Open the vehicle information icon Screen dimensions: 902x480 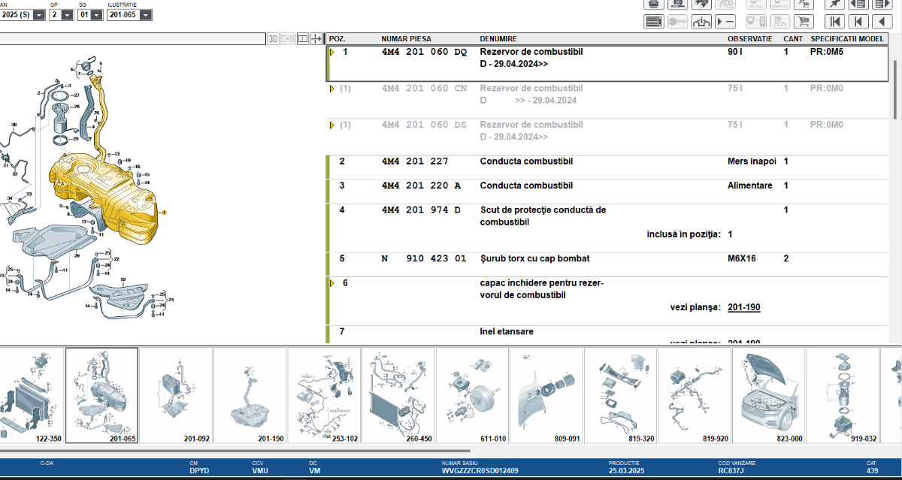tap(701, 21)
